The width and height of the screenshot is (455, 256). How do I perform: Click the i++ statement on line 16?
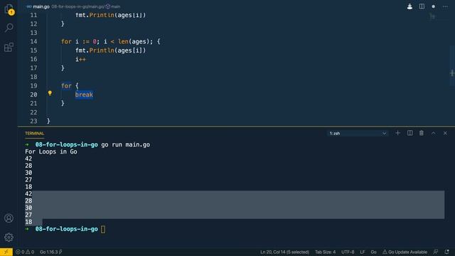[80, 59]
